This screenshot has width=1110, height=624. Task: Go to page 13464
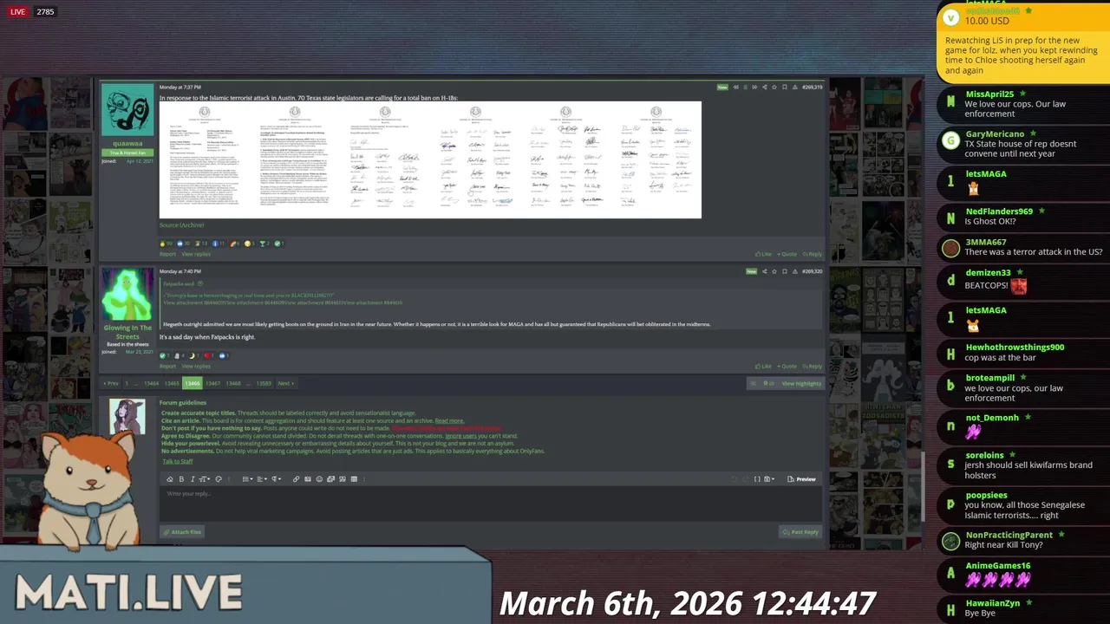click(151, 383)
